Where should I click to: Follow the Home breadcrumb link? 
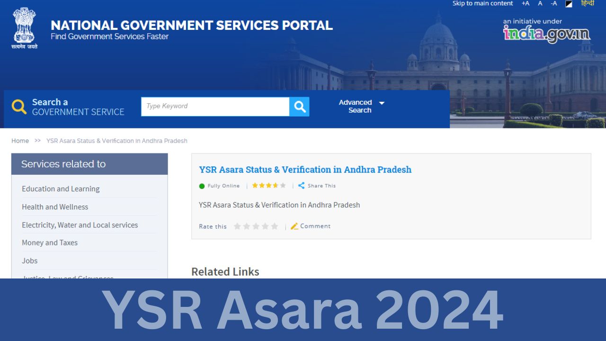pos(20,141)
